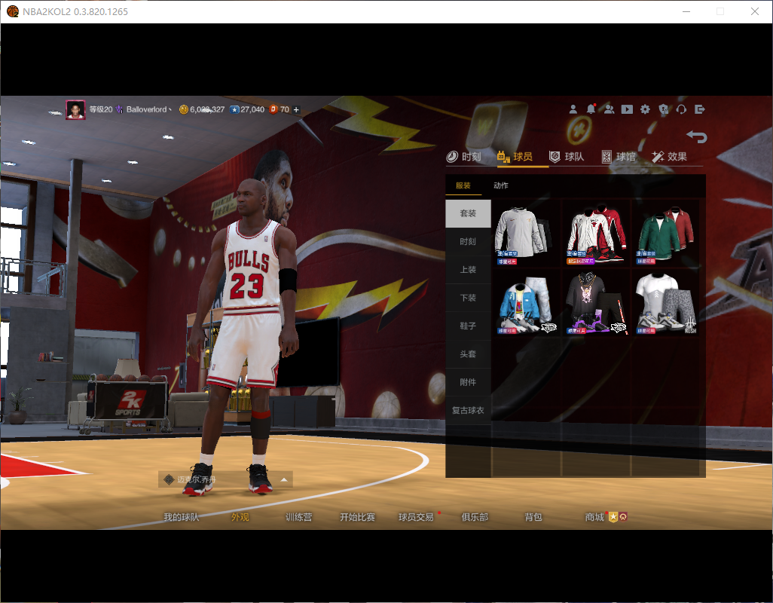
Task: Choose the white tee camo shorts outfit
Action: (665, 303)
